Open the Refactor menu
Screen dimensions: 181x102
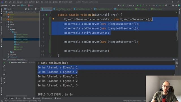point(32,2)
